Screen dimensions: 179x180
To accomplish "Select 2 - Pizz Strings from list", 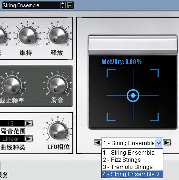I will 132,160.
